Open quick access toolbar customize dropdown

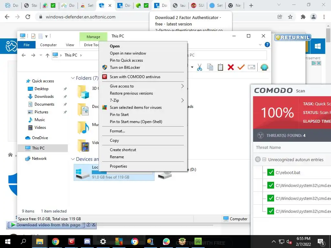pyautogui.click(x=46, y=36)
